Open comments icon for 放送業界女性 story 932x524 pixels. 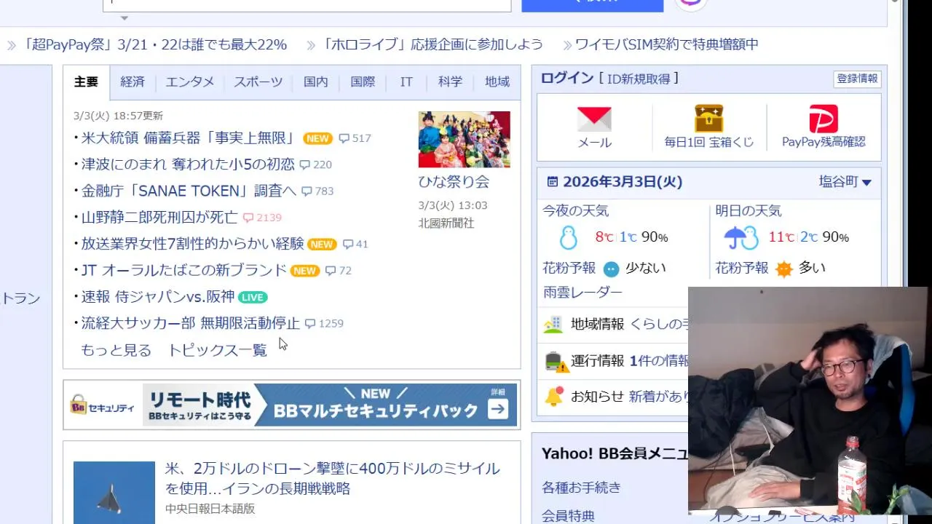click(x=348, y=245)
